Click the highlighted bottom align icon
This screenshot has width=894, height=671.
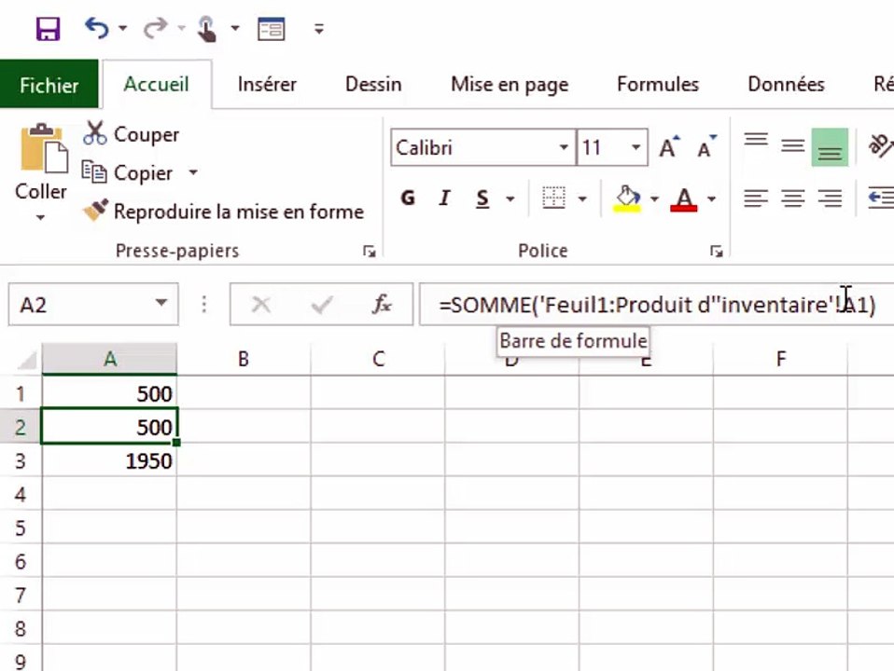830,147
